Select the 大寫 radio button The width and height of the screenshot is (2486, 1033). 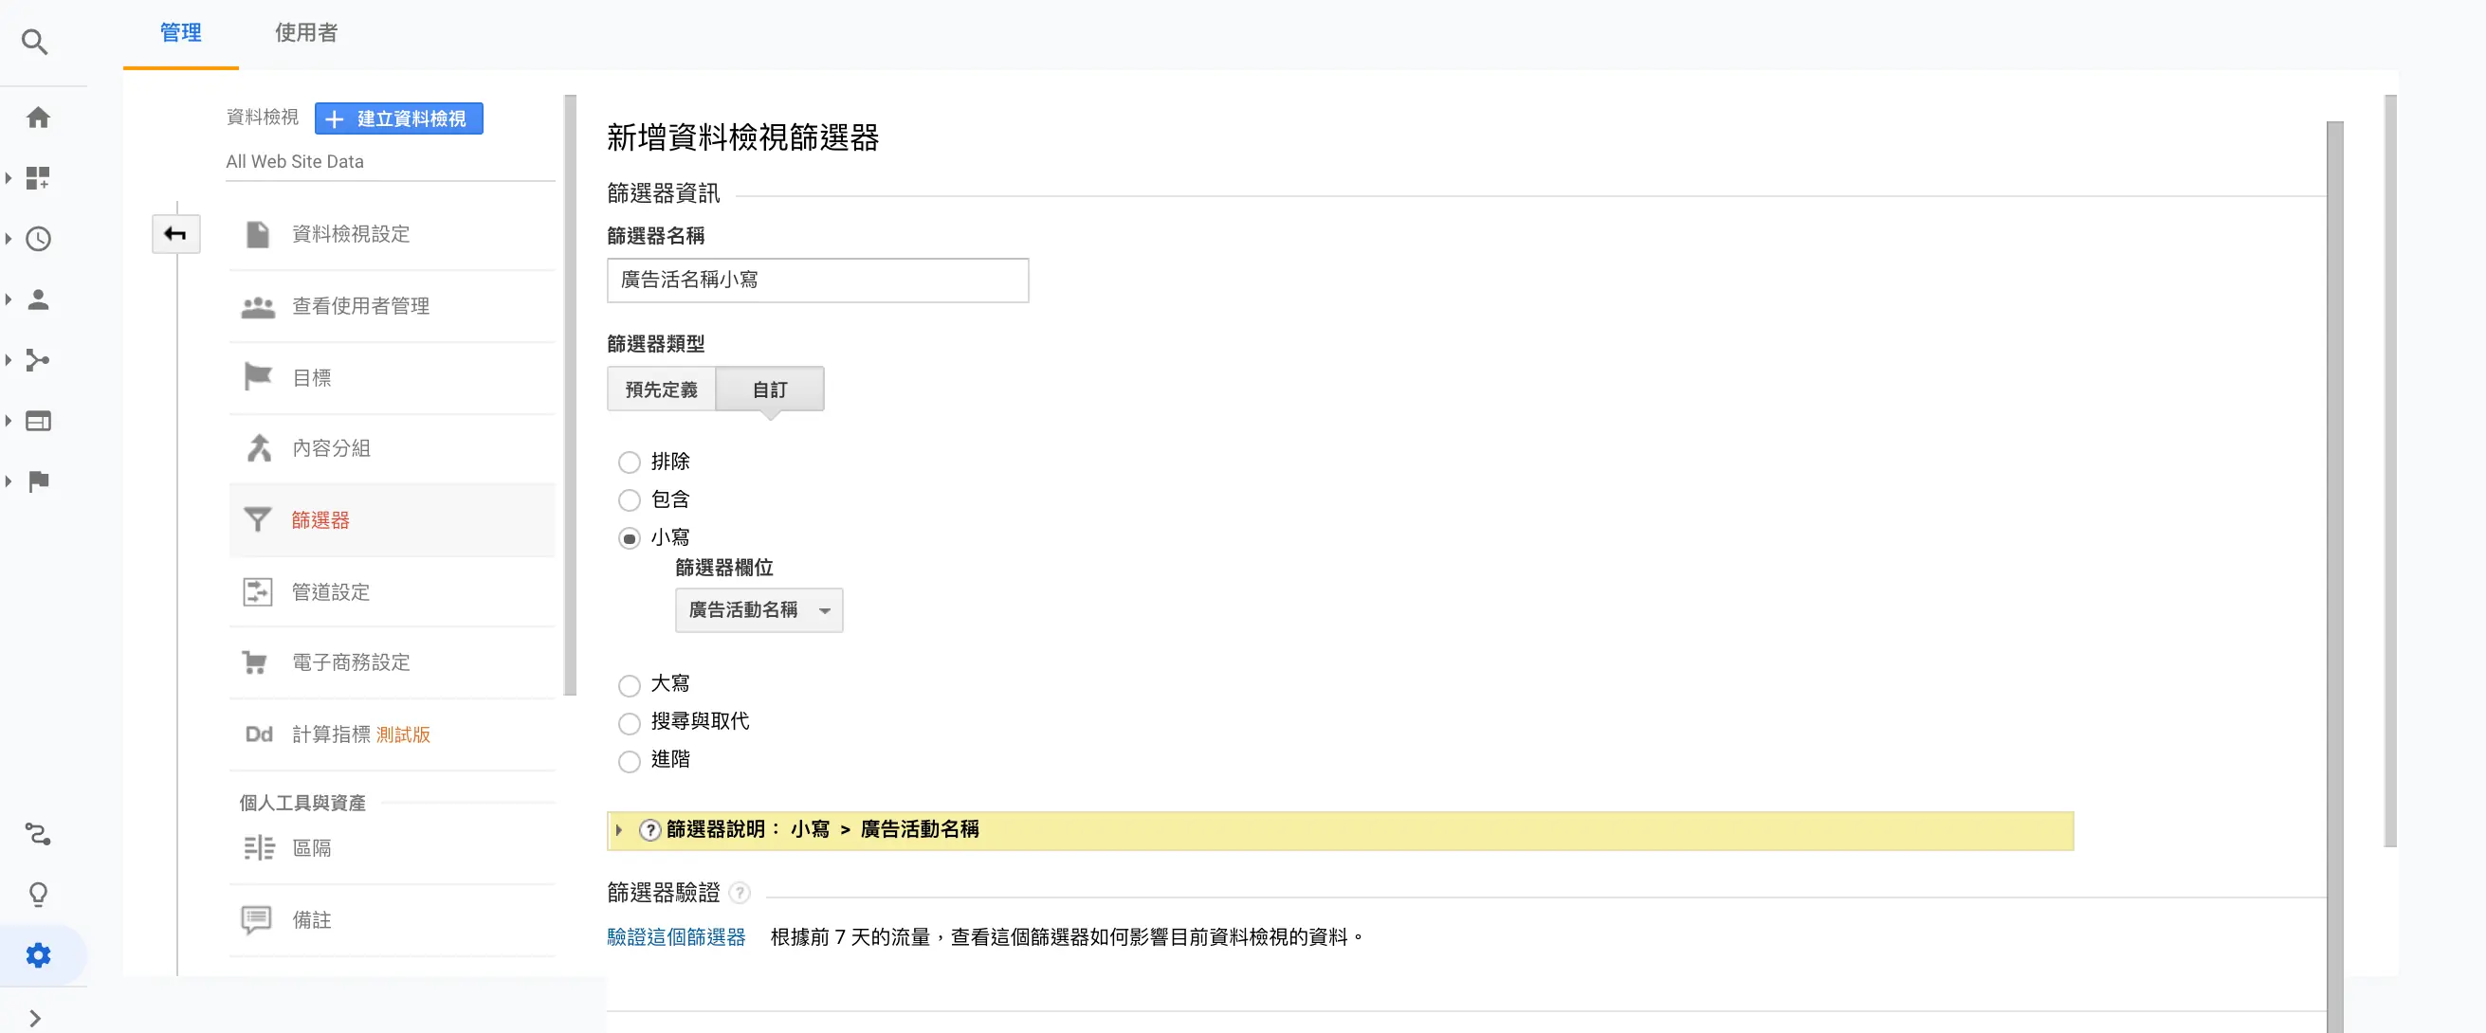tap(630, 685)
